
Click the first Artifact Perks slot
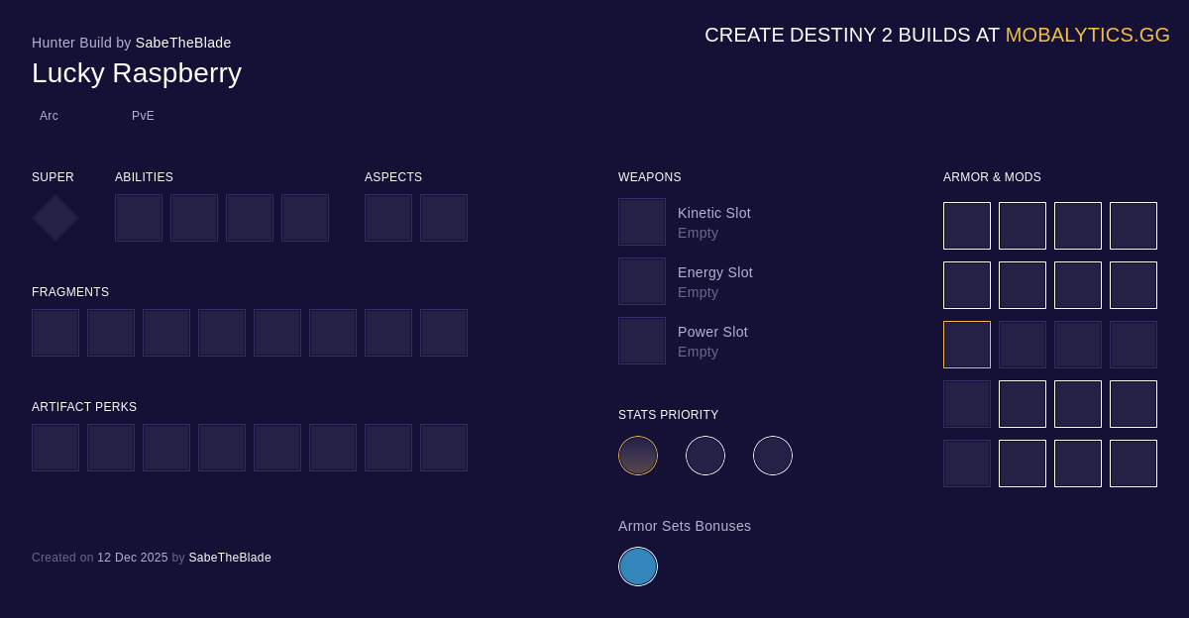click(55, 448)
